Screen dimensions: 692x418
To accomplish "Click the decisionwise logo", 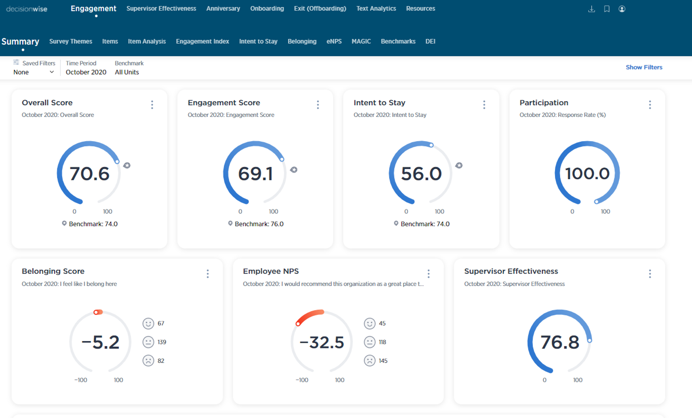I will click(27, 9).
